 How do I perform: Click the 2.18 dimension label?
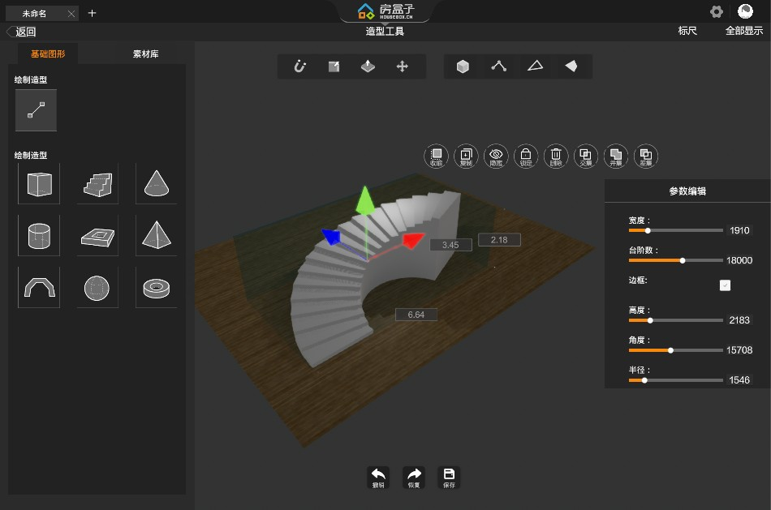tap(499, 240)
